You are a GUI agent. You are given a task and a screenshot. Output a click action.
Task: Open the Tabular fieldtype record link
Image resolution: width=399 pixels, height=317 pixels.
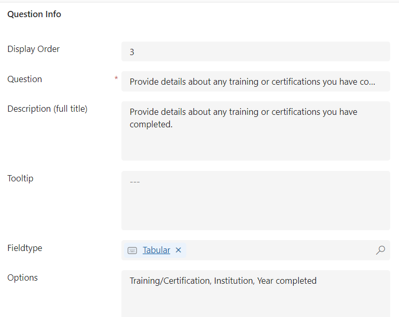click(156, 250)
